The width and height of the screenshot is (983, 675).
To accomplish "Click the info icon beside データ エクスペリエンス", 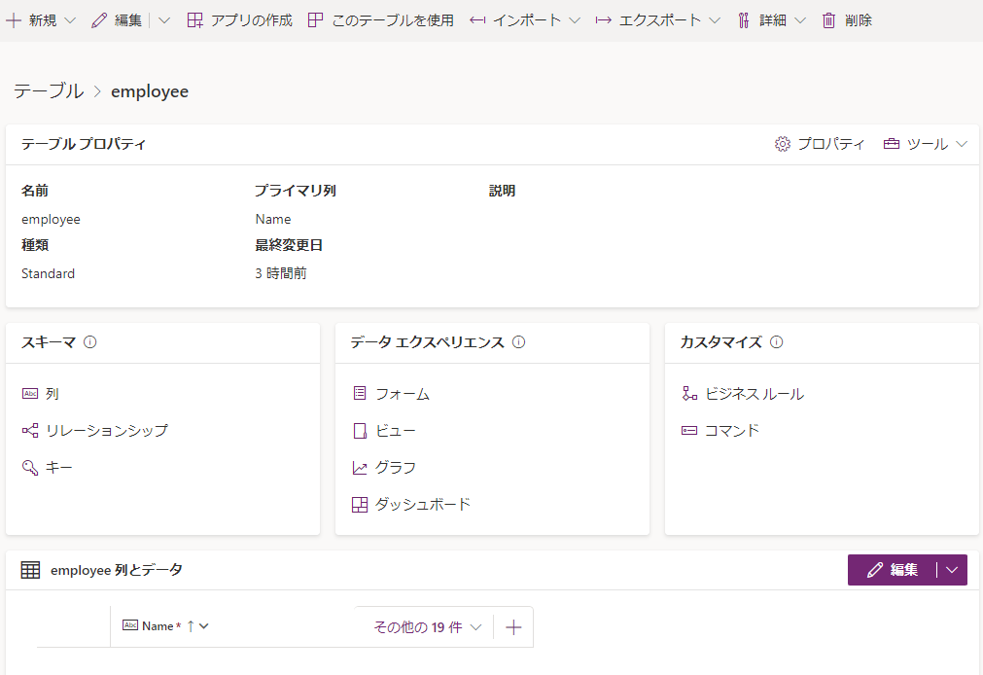I will pyautogui.click(x=518, y=342).
